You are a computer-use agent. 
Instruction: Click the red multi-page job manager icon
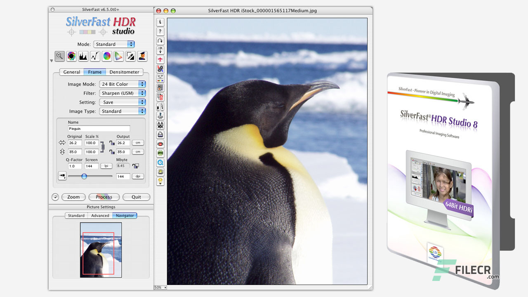160,97
